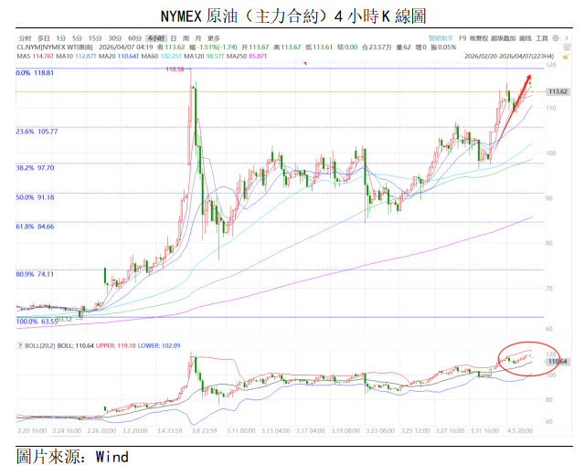Expand the 更多 period options
Image resolution: width=584 pixels, height=465 pixels.
tap(213, 38)
